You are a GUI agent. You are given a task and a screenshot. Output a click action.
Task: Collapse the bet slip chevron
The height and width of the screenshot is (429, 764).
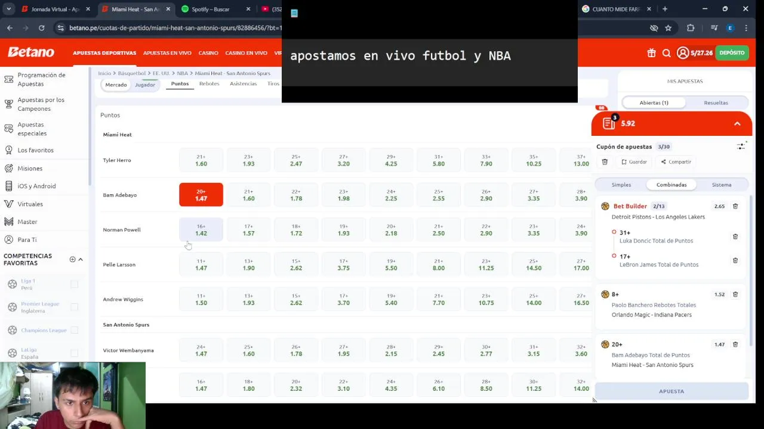pos(737,123)
